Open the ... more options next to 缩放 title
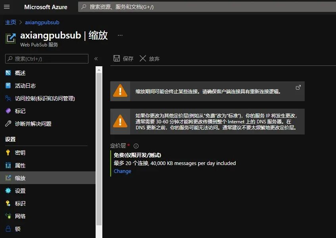Image resolution: width=336 pixels, height=238 pixels. coord(120,35)
